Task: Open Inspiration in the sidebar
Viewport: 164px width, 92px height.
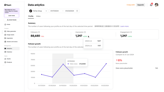Action: 12,38
